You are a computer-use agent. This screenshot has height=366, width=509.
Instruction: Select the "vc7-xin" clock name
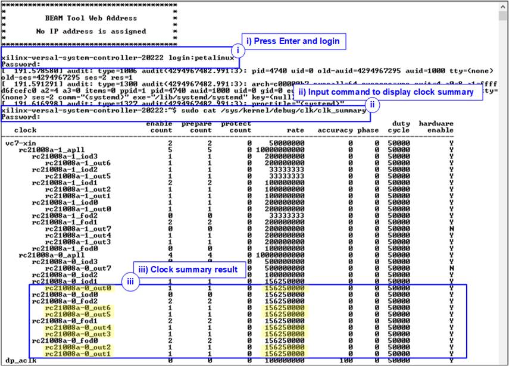[21, 143]
